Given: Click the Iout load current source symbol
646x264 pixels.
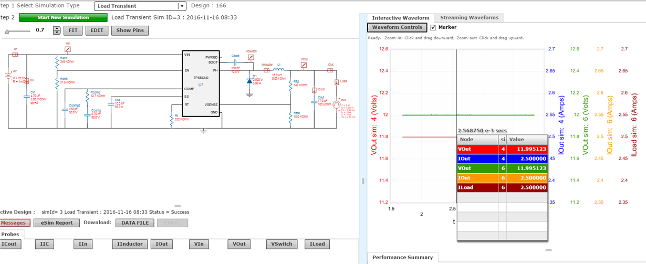Looking at the screenshot, I should coord(336,105).
